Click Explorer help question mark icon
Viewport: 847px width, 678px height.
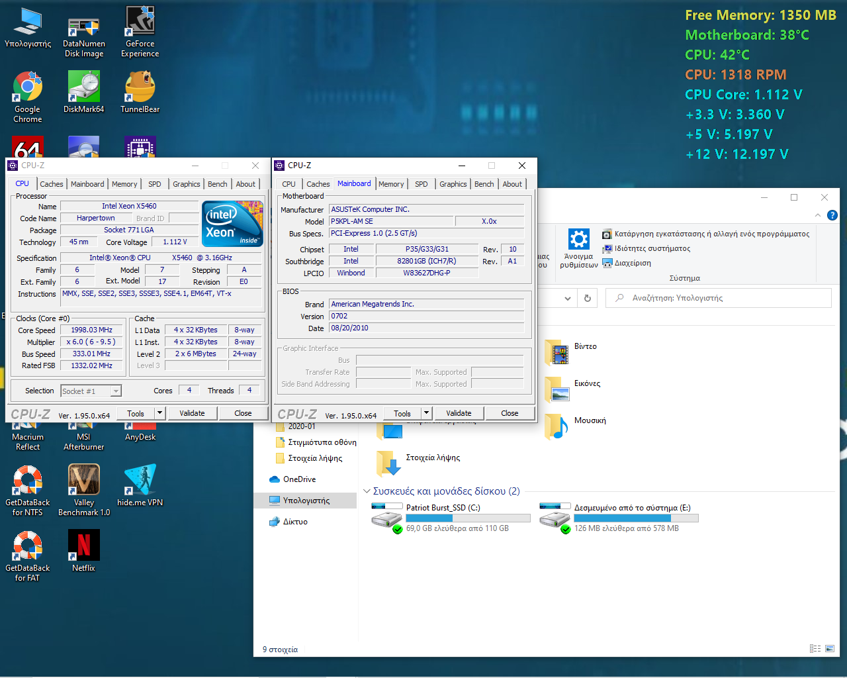[832, 215]
